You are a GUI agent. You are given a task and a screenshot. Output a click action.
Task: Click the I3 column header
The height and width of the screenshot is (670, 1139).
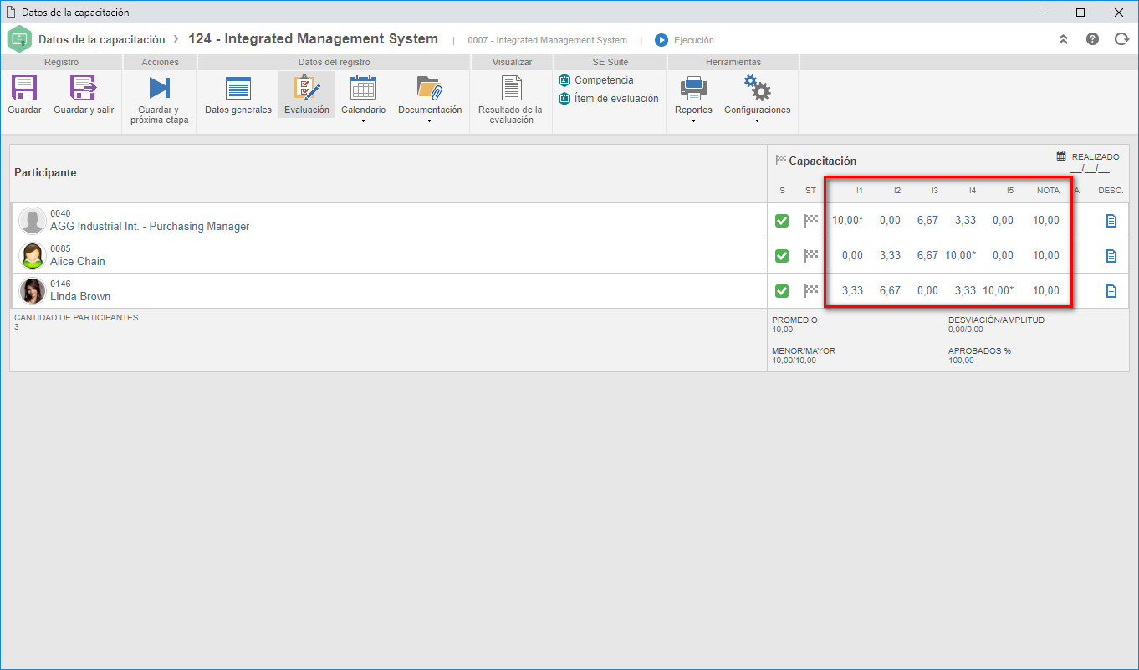(x=934, y=191)
